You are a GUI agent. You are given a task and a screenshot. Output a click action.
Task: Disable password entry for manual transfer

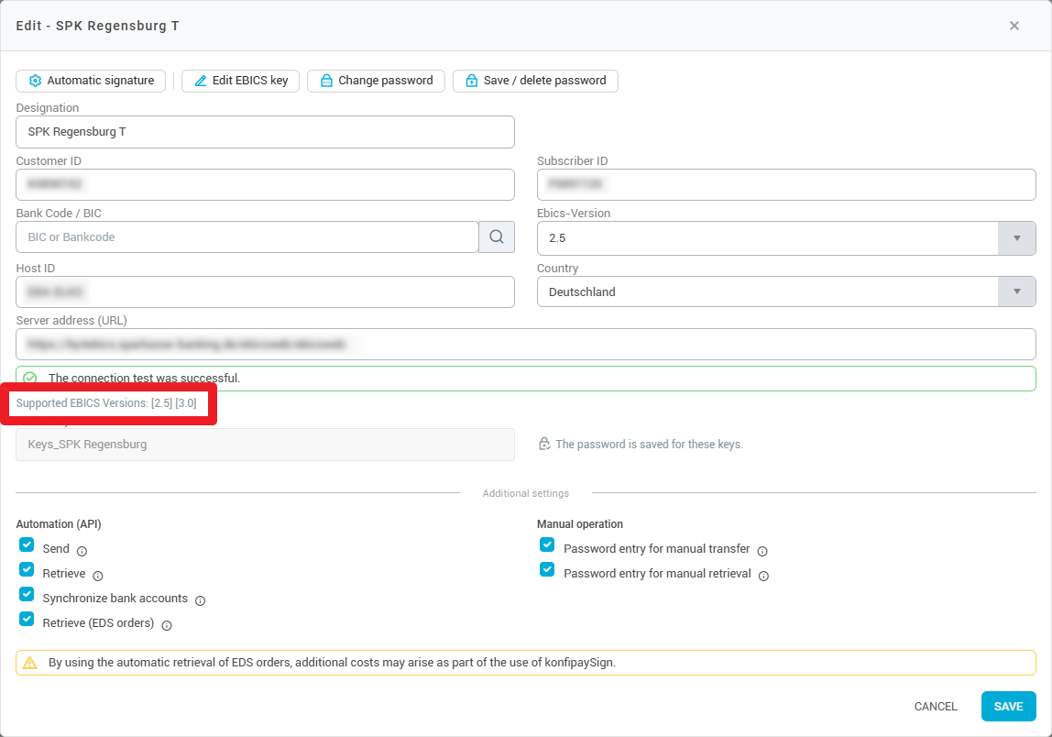point(547,544)
